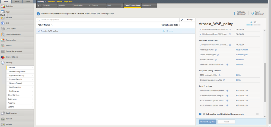Expand the Bot Defense submenu arrow
This screenshot has width=271, height=127.
[33, 91]
